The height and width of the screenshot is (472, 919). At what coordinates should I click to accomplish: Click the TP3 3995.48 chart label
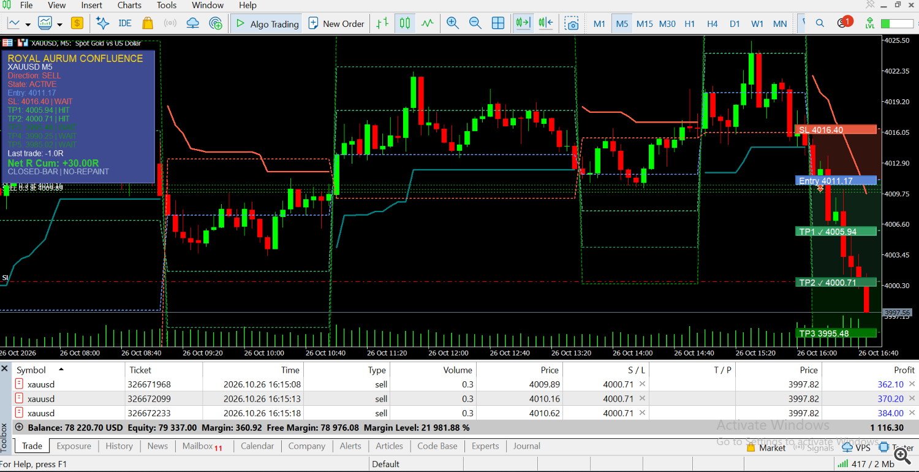tap(836, 333)
